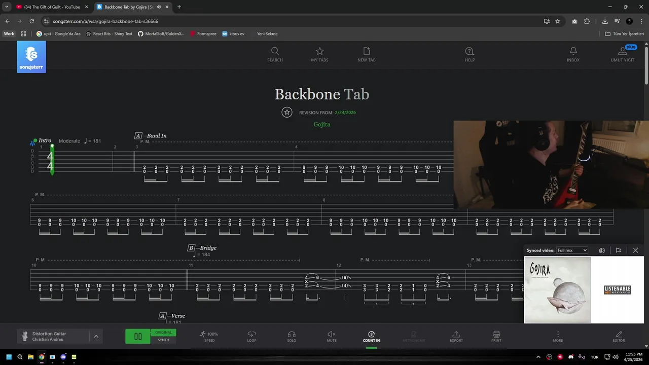This screenshot has width=649, height=365.
Task: Install the app via address bar icon
Action: (x=547, y=21)
